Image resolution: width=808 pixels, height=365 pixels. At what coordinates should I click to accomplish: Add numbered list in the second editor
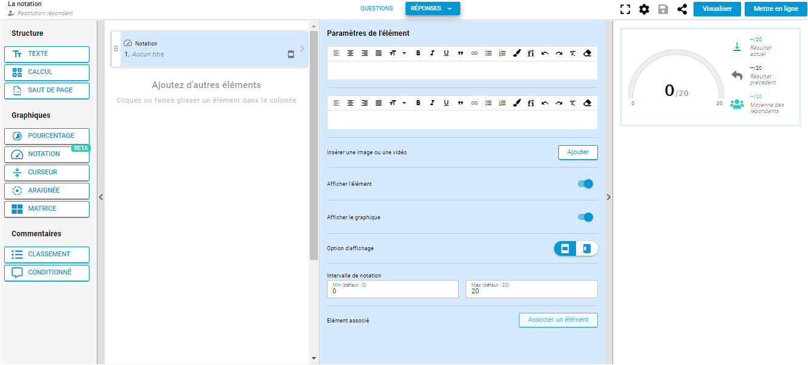[502, 103]
